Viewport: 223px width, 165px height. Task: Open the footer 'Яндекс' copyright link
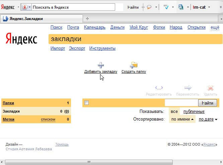pyautogui.click(x=209, y=144)
